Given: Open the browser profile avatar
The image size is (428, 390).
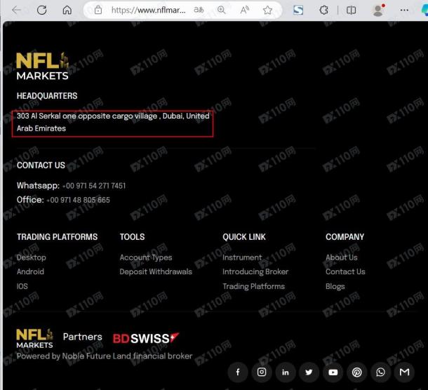Looking at the screenshot, I should tap(378, 10).
